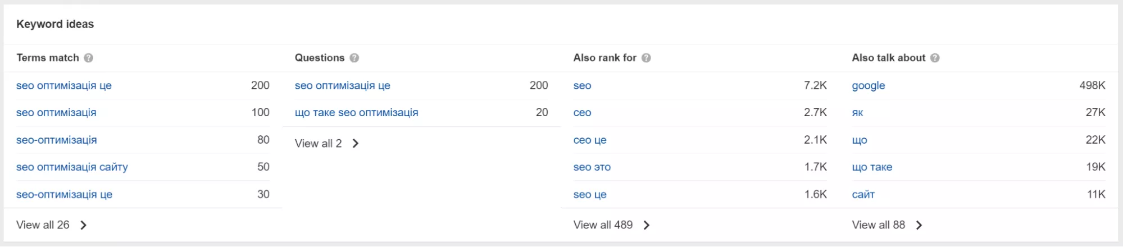Open the keyword seo оптимізація сайту
Screen dimensions: 1123x247
coord(72,167)
